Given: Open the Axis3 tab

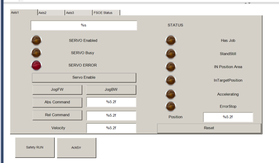Looking at the screenshot, I should [78, 13].
